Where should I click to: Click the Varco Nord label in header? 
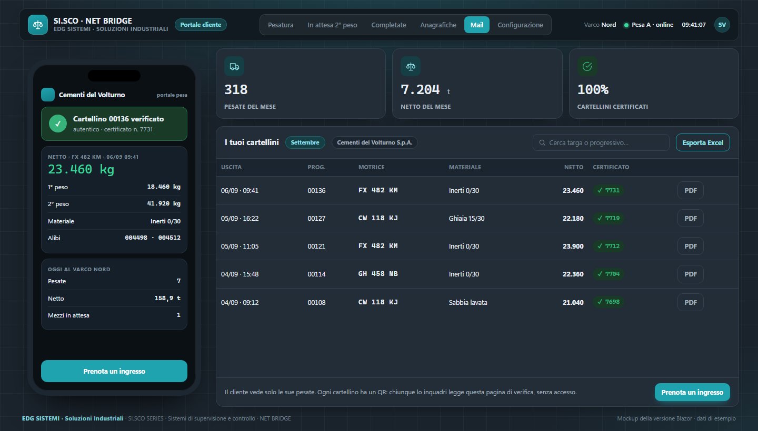(x=600, y=25)
